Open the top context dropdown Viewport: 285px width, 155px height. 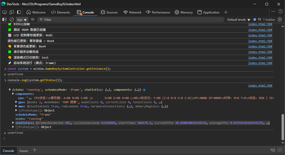22,20
